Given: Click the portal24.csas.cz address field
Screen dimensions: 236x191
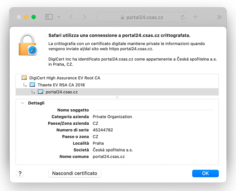Looking at the screenshot, I should coord(142,17).
